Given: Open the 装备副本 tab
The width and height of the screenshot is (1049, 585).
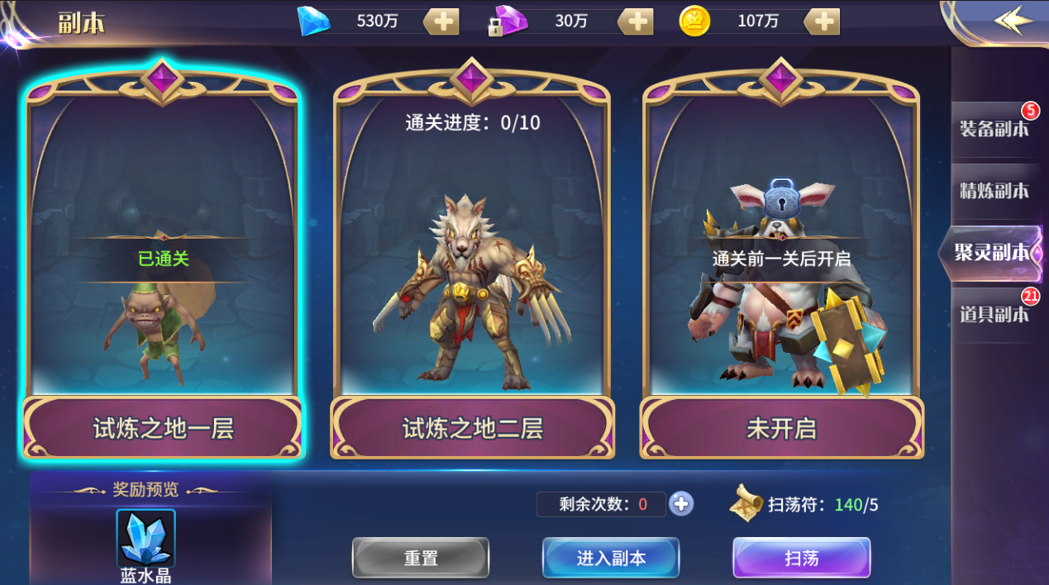Looking at the screenshot, I should click(x=994, y=129).
